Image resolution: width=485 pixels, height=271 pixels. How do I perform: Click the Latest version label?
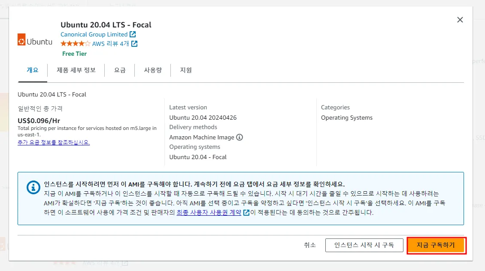(188, 107)
